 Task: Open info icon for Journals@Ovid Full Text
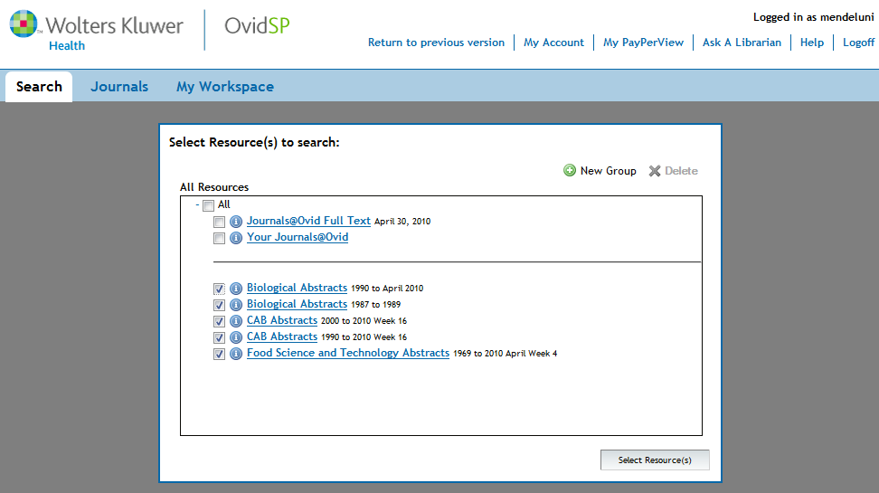(x=236, y=222)
